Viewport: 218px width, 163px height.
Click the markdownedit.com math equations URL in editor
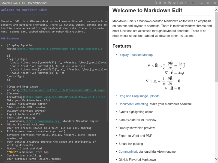pos(60,49)
